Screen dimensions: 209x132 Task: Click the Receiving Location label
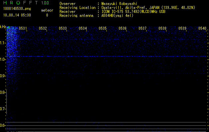(x=77, y=8)
